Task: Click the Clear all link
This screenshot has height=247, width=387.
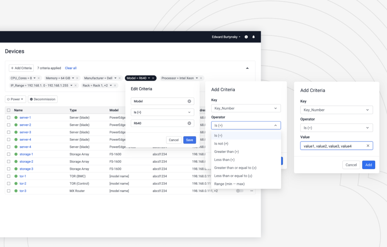Action: point(71,68)
